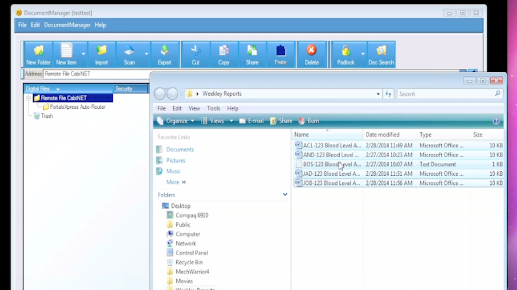This screenshot has height=290, width=517.
Task: Open Explorer Tools menu
Action: [213, 108]
